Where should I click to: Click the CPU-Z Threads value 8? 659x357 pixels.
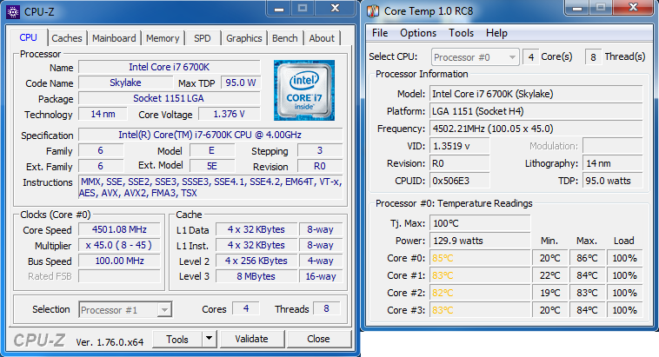(327, 308)
